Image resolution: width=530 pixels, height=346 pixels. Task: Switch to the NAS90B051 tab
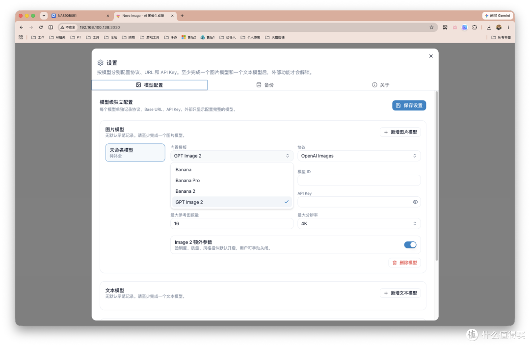click(80, 16)
